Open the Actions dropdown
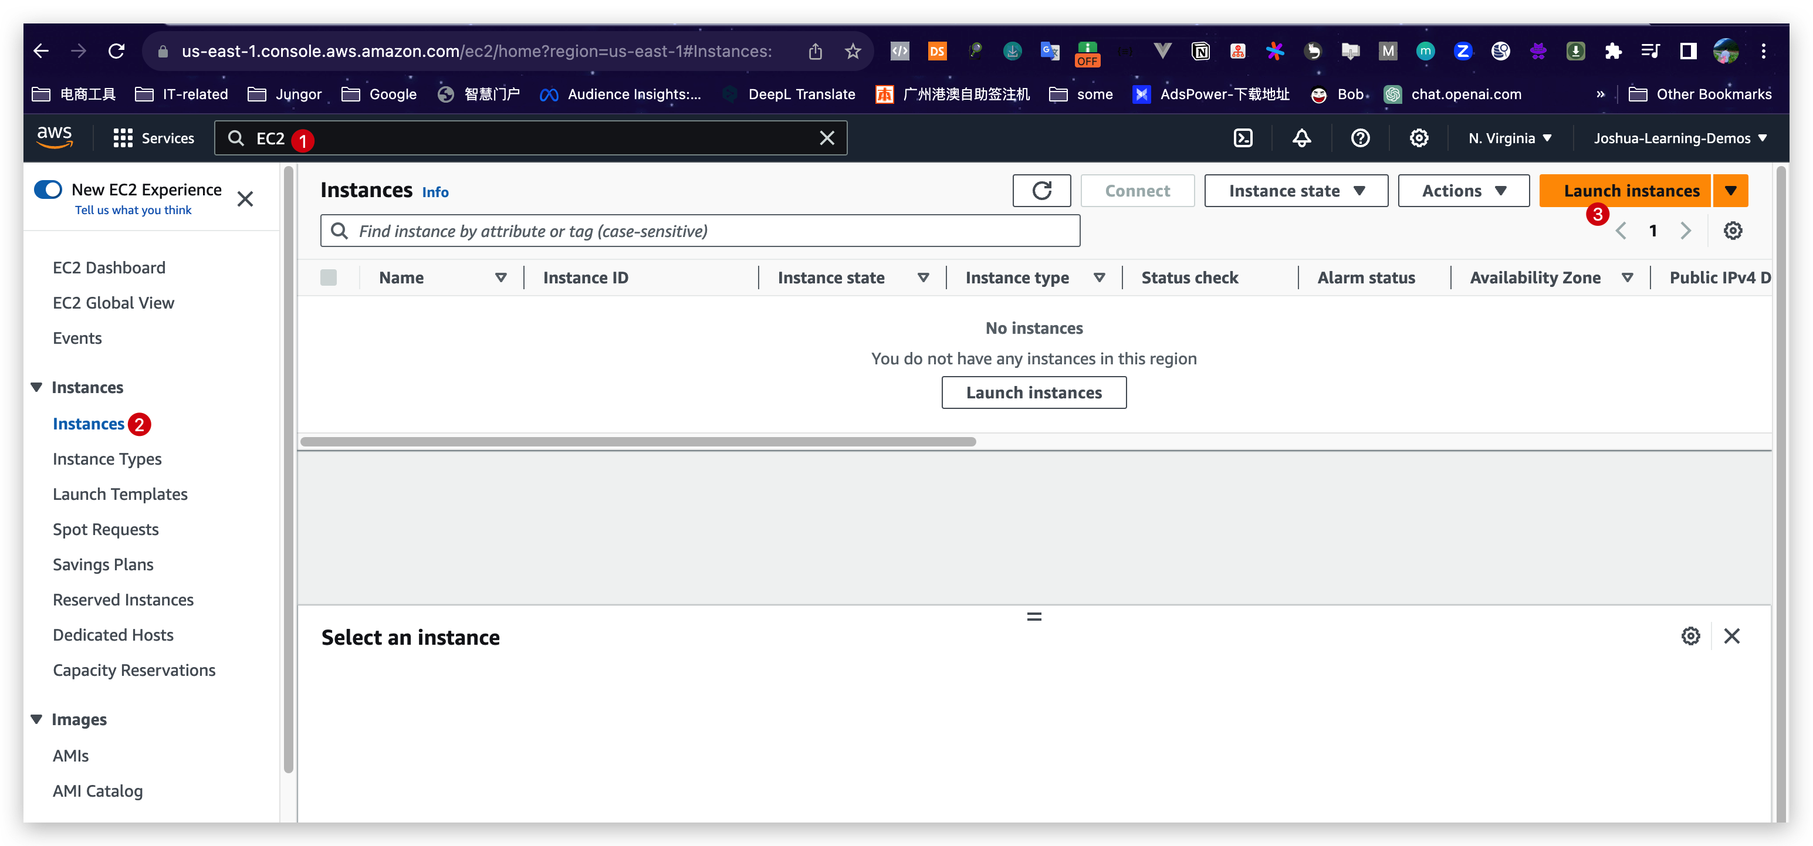Image resolution: width=1813 pixels, height=846 pixels. [1463, 190]
